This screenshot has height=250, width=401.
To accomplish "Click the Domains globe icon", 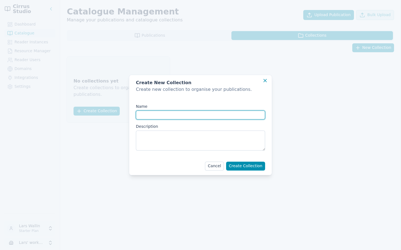I will pos(10,69).
